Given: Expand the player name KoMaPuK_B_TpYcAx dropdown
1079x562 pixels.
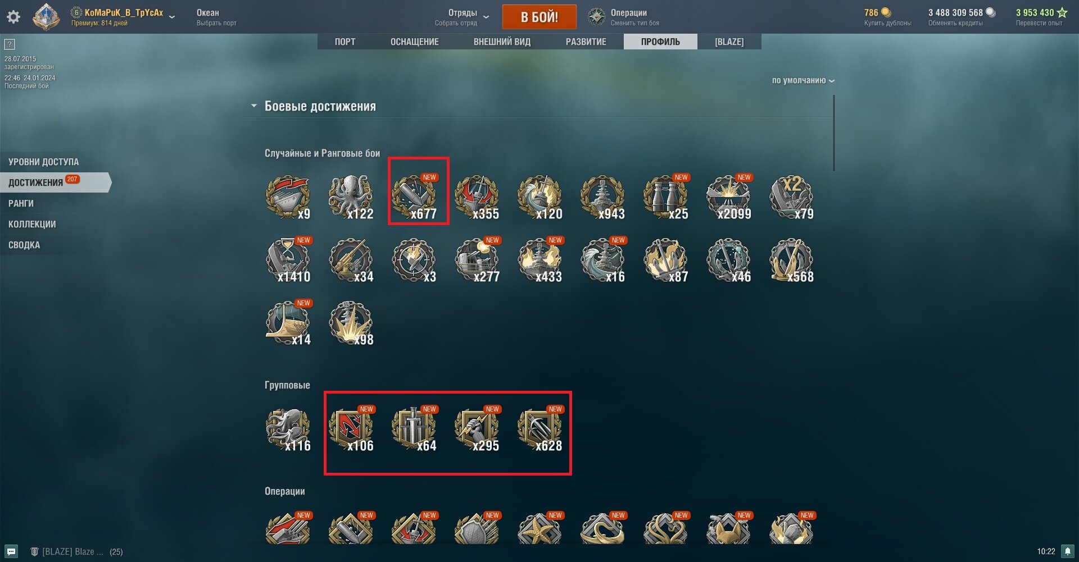Looking at the screenshot, I should click(172, 17).
